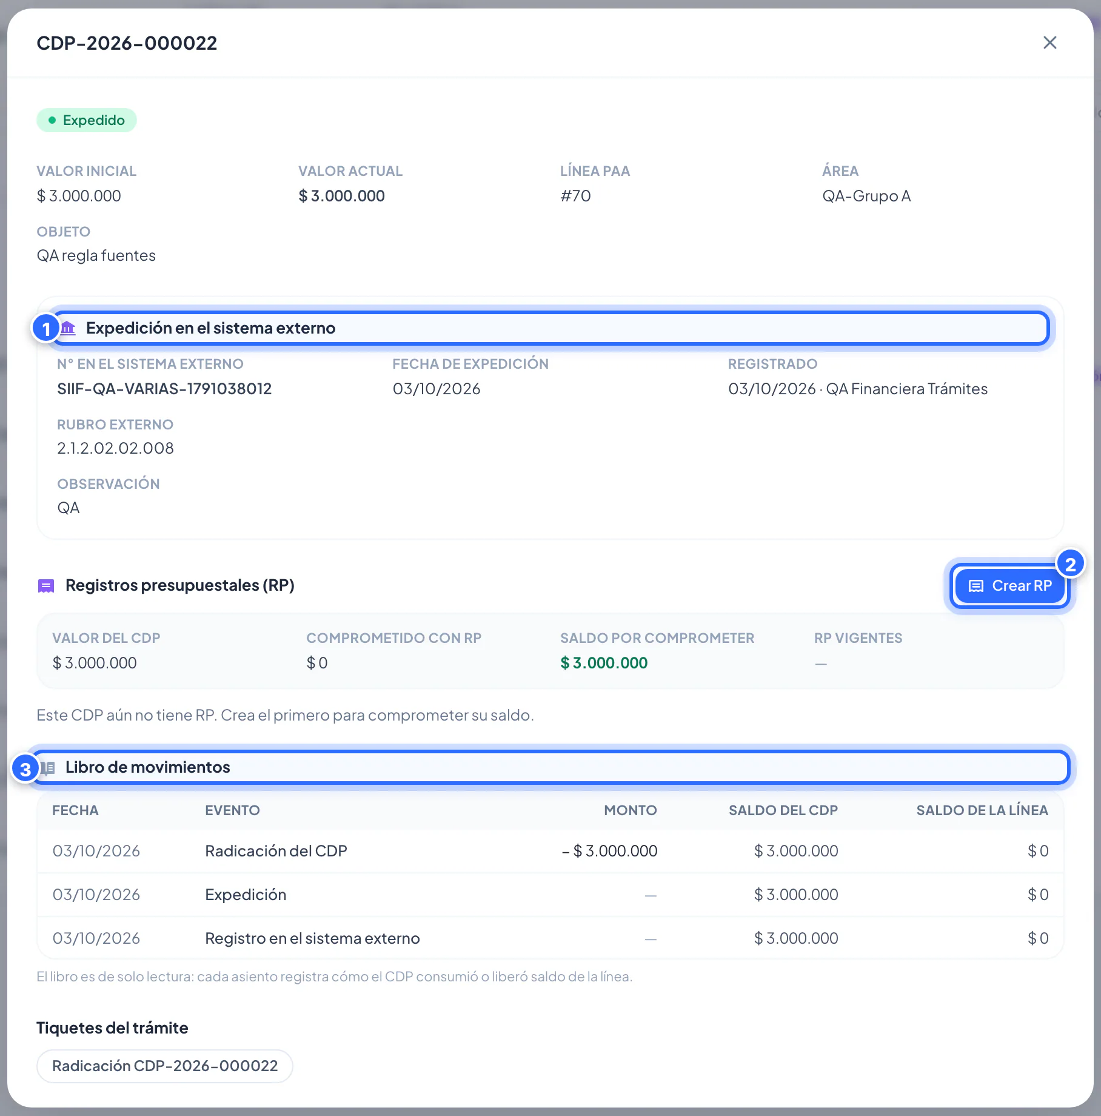Screen dimensions: 1101x1116
Task: Select the external number SIIF-QA-VARIAS-1791038012
Action: click(164, 389)
